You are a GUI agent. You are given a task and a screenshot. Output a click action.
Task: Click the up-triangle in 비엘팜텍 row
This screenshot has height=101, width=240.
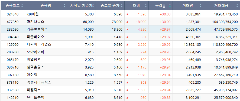[127, 60]
